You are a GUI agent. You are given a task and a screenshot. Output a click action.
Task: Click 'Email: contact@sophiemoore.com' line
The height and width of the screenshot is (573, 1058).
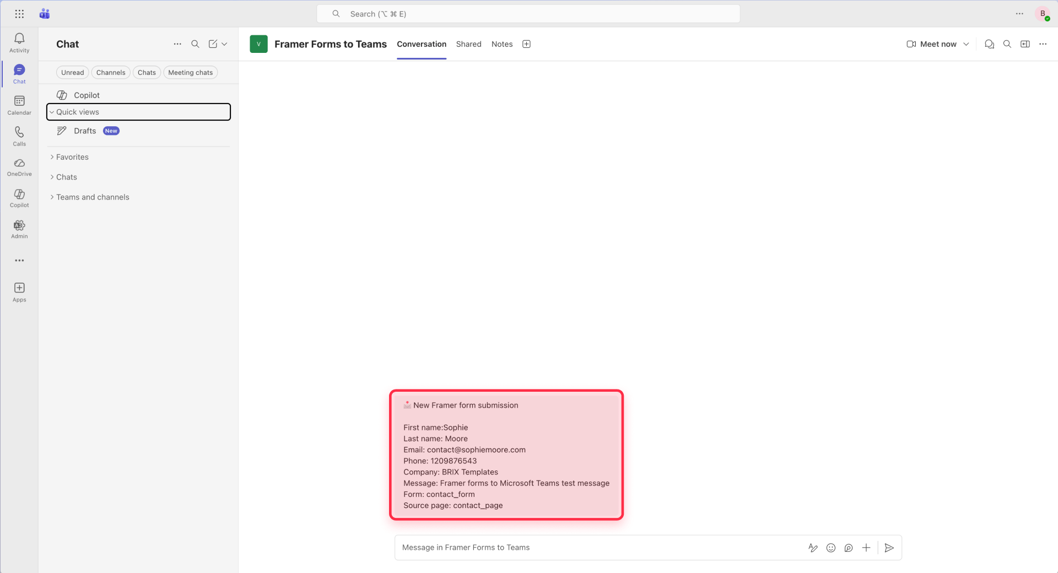pos(465,450)
